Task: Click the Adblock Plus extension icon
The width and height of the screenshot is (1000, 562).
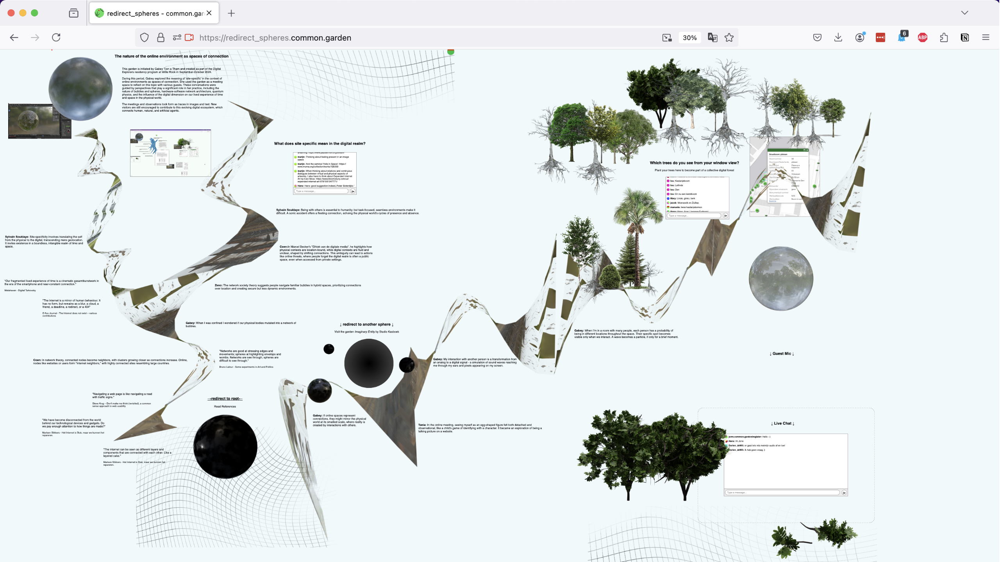Action: (923, 37)
